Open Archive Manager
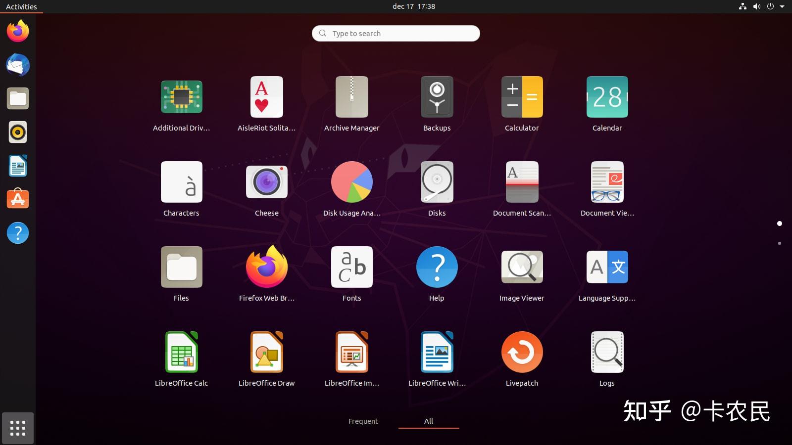This screenshot has width=792, height=445. tap(352, 97)
